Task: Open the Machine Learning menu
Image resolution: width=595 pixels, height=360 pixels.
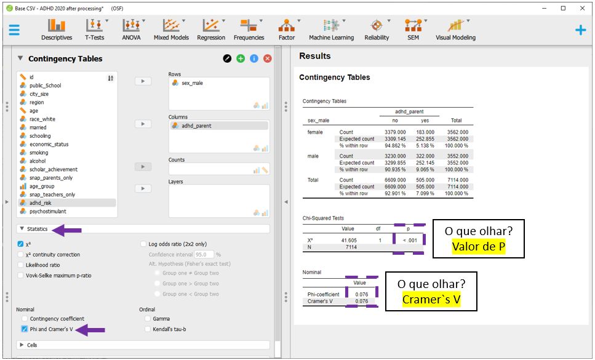Action: coord(331,29)
